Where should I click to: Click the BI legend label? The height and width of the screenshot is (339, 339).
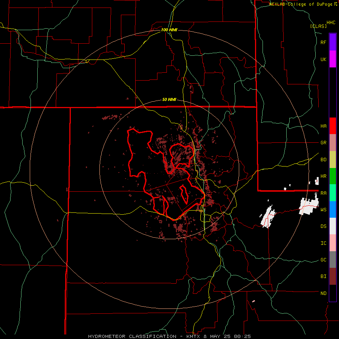(x=323, y=276)
